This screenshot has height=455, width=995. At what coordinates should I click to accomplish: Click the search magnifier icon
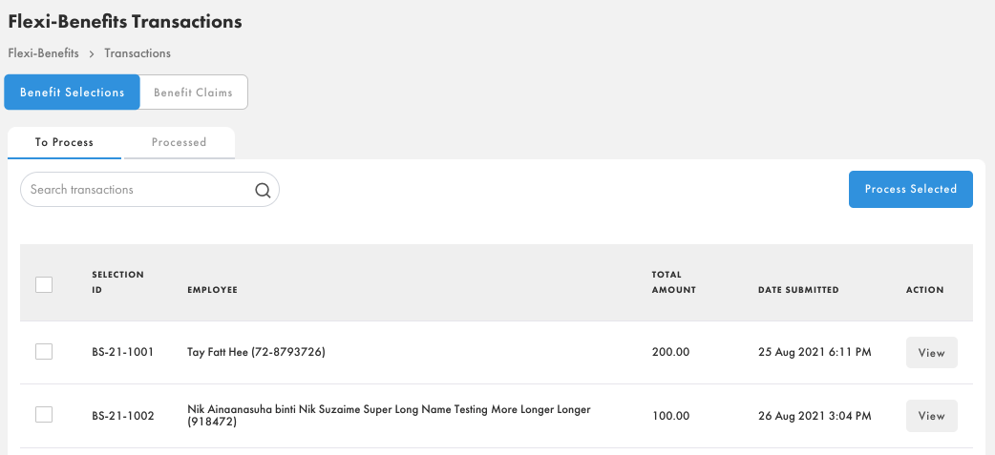click(x=263, y=190)
